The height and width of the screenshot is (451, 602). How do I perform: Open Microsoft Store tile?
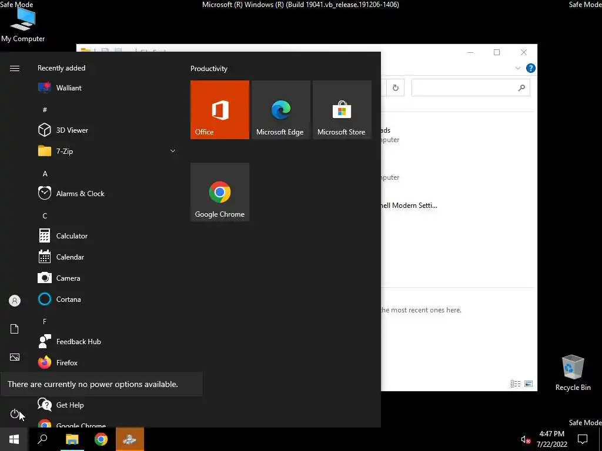(x=342, y=110)
